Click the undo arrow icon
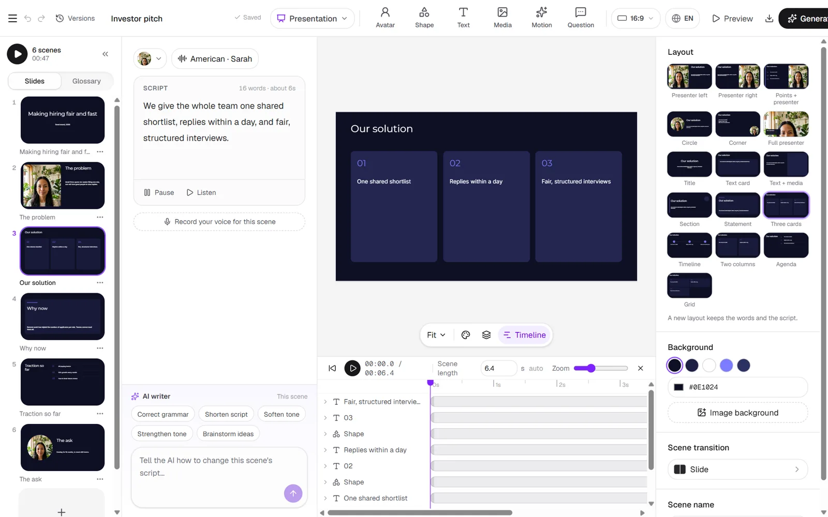828x517 pixels. click(27, 19)
